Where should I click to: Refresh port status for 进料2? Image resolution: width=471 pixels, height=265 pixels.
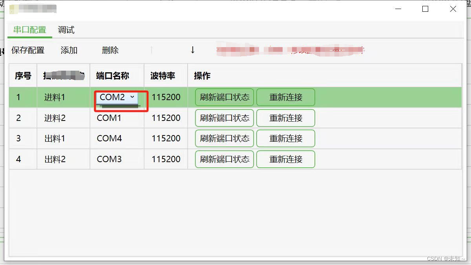224,118
